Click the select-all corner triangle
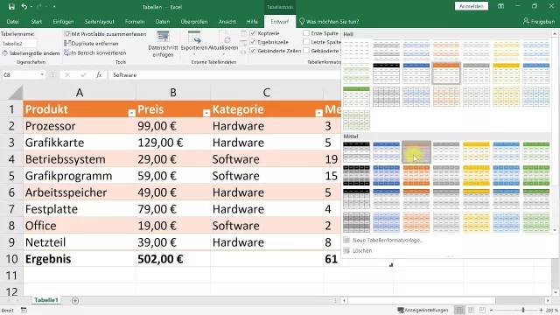 coord(16,93)
